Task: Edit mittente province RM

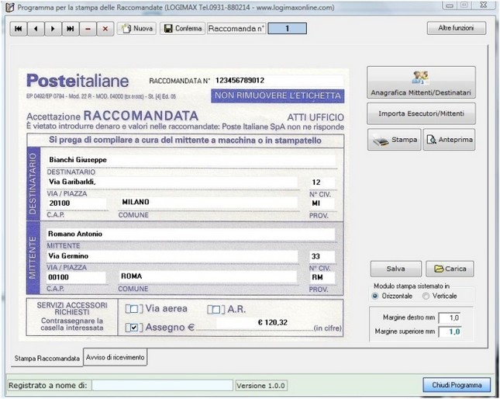Action: (322, 277)
